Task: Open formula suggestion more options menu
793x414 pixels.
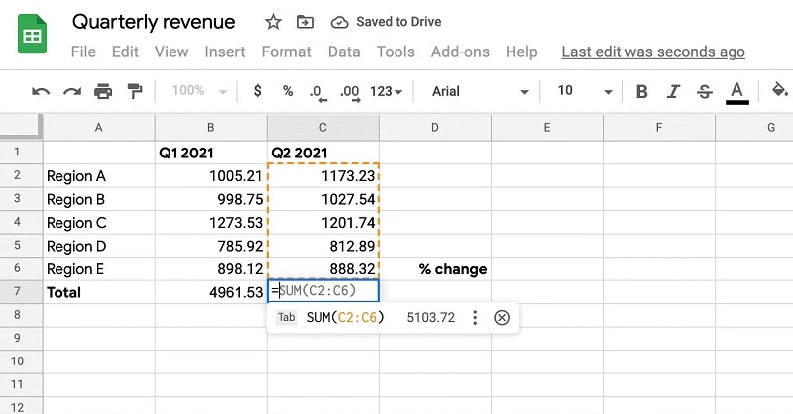Action: [x=475, y=318]
